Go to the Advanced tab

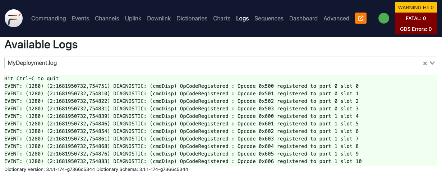coord(336,18)
